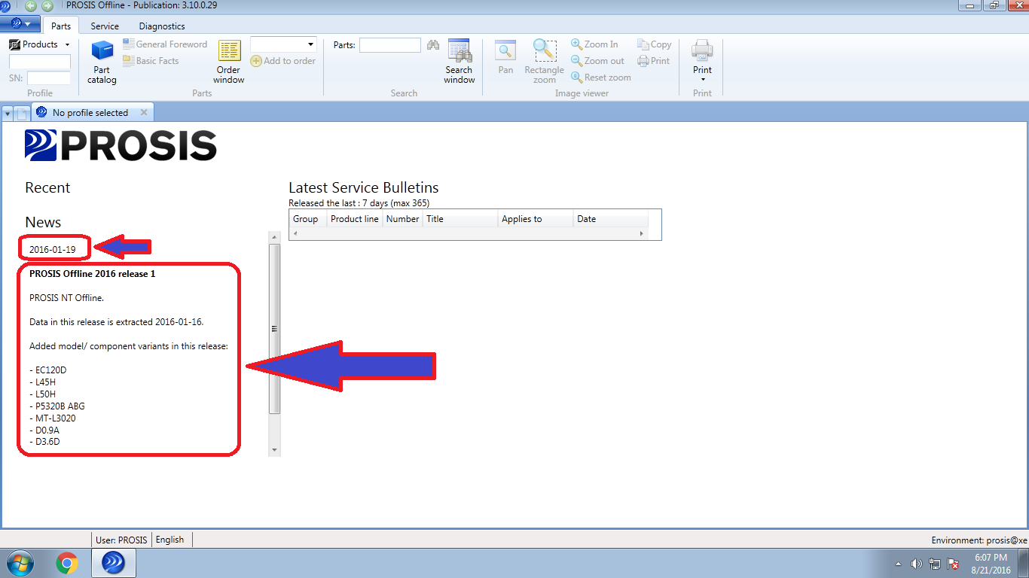Screen dimensions: 1029x578
Task: Sort bulletins by Applies to column
Action: (x=535, y=219)
